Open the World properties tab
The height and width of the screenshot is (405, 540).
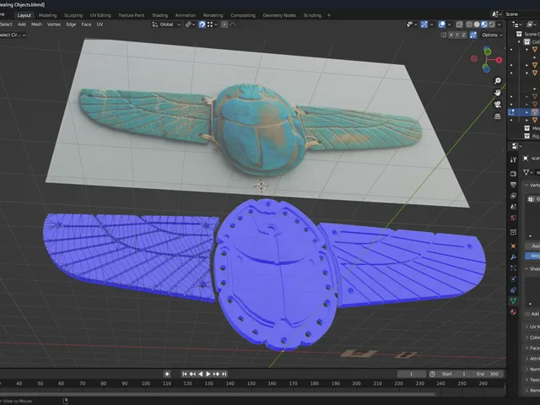(513, 218)
